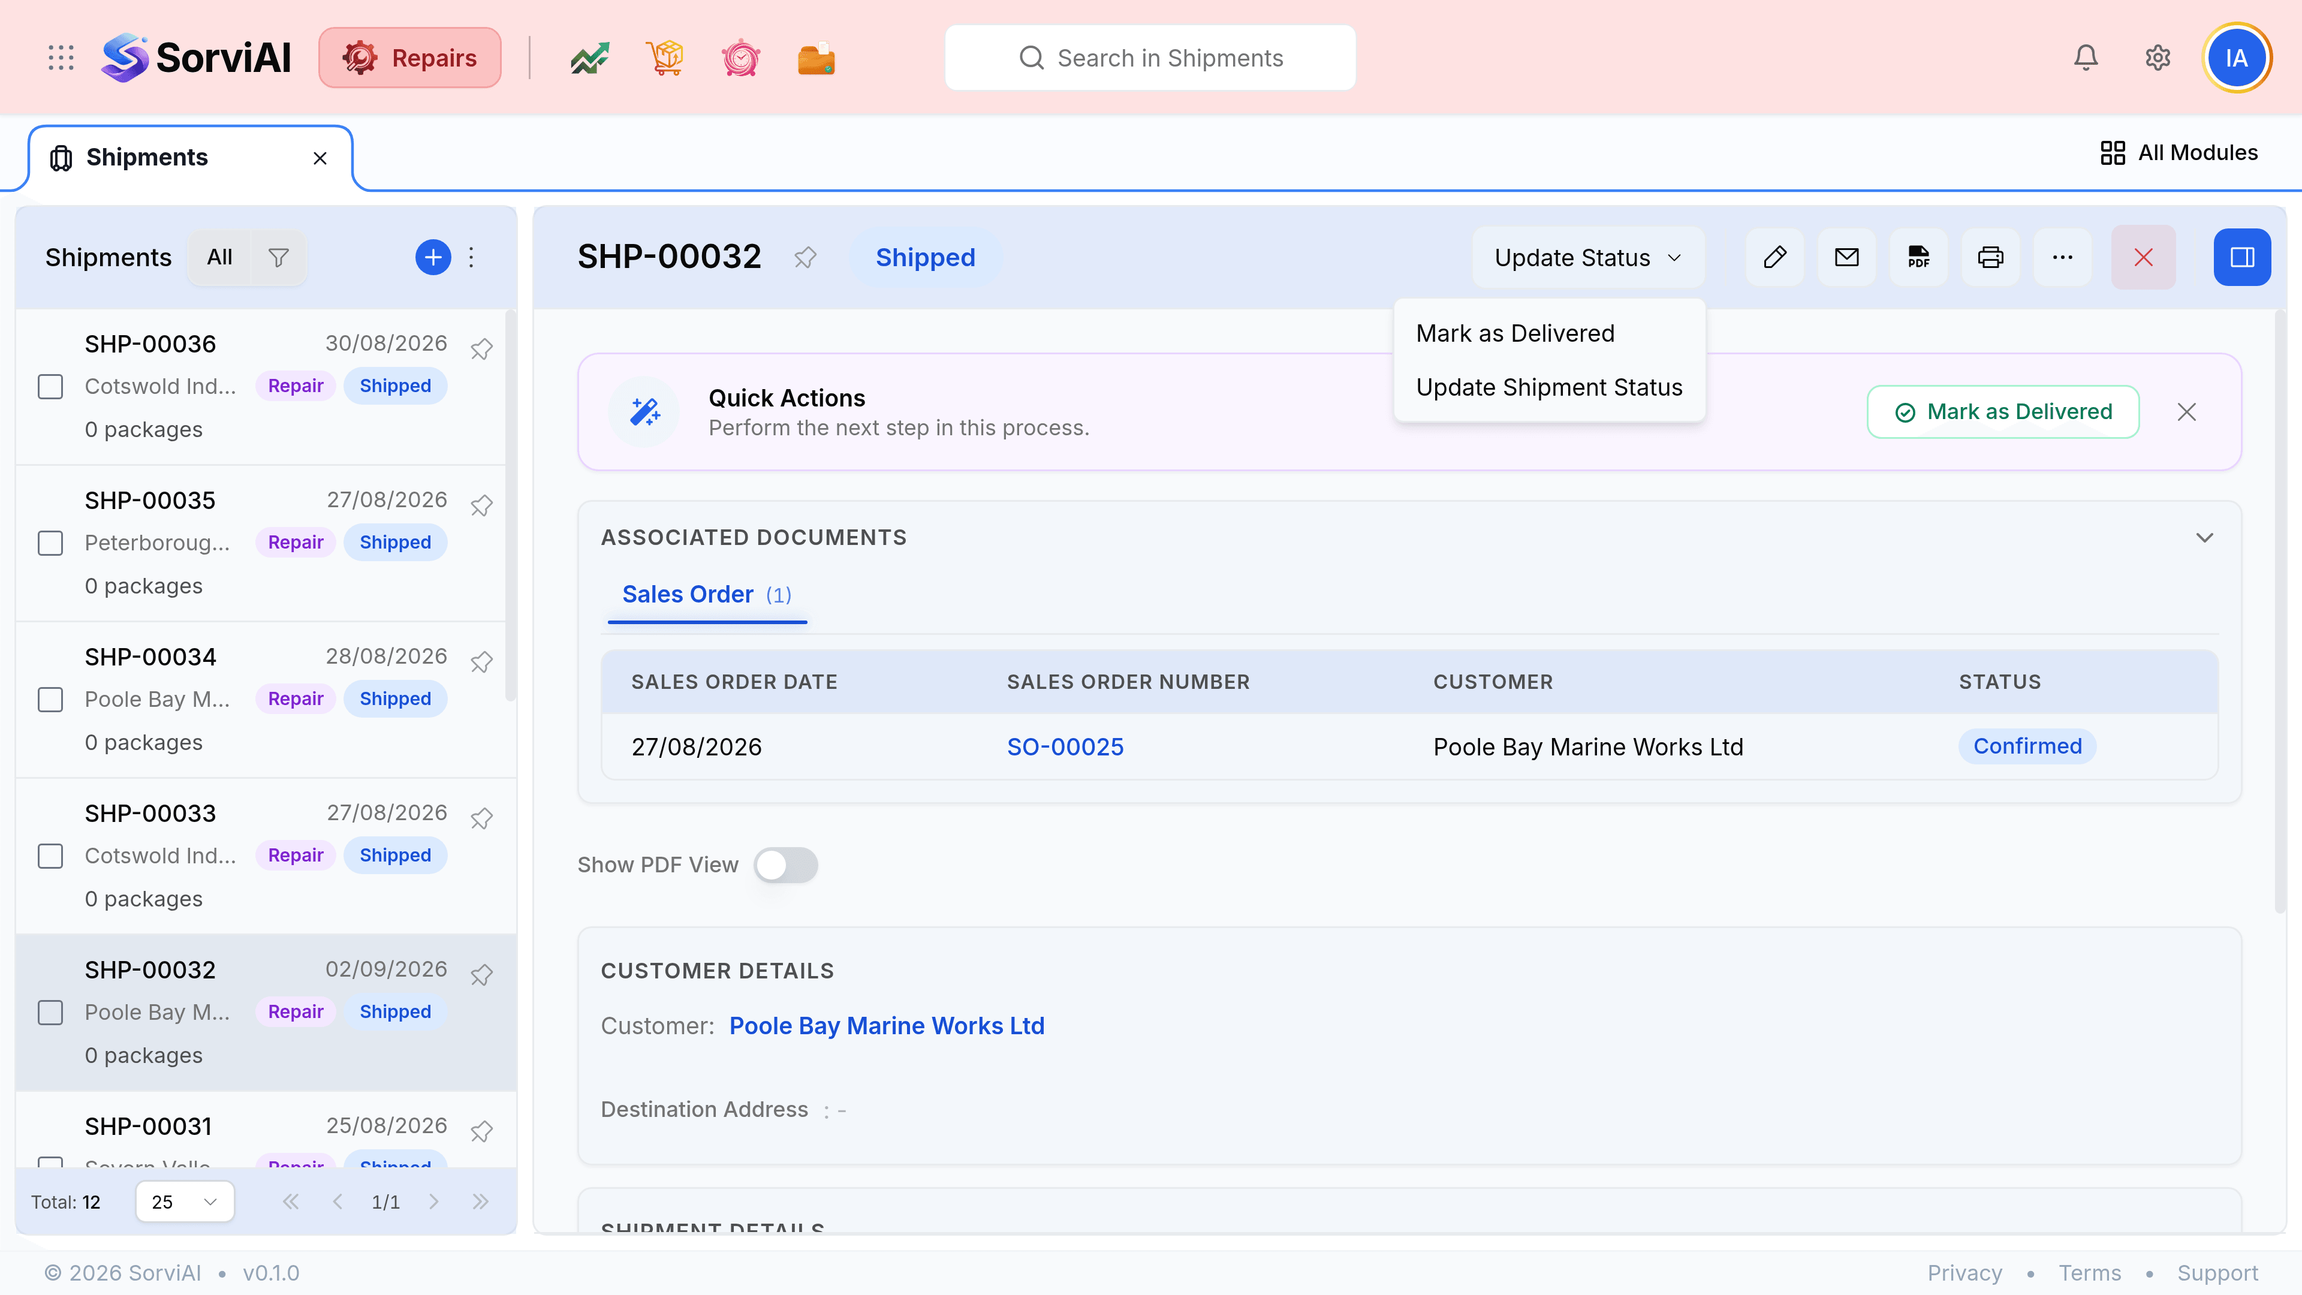Go to previous page of shipments
Viewport: 2302px width, 1295px height.
coord(338,1201)
